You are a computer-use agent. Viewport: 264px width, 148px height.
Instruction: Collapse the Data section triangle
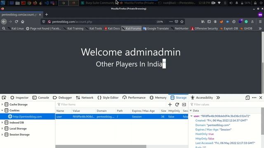(191, 111)
